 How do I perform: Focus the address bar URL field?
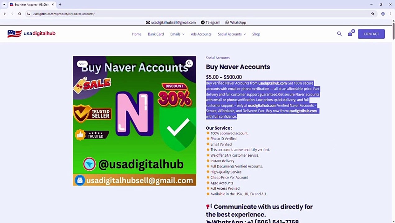(199, 14)
